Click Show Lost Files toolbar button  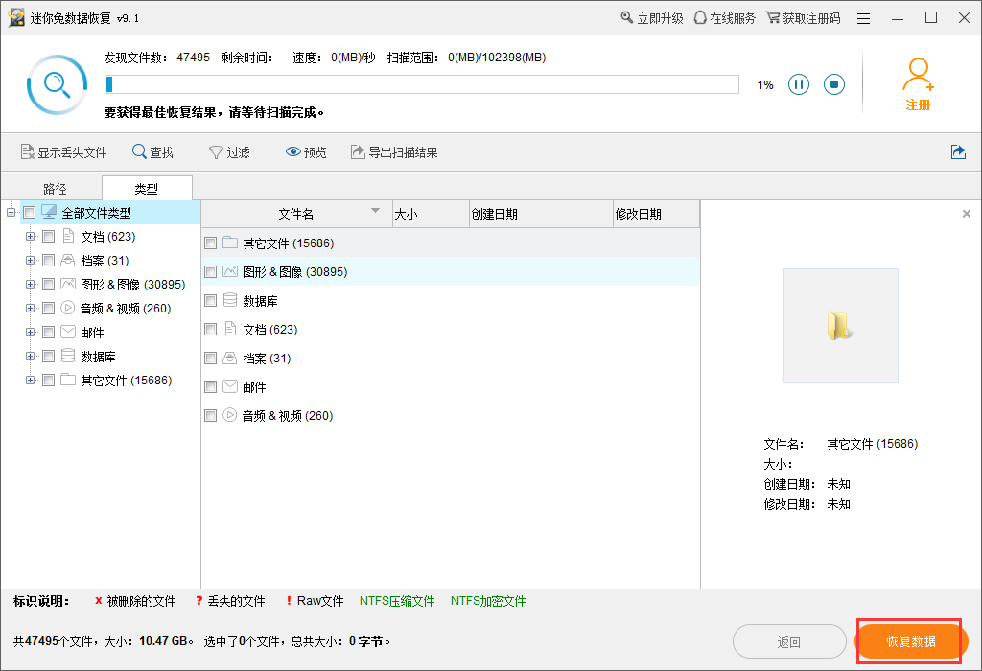(x=64, y=152)
